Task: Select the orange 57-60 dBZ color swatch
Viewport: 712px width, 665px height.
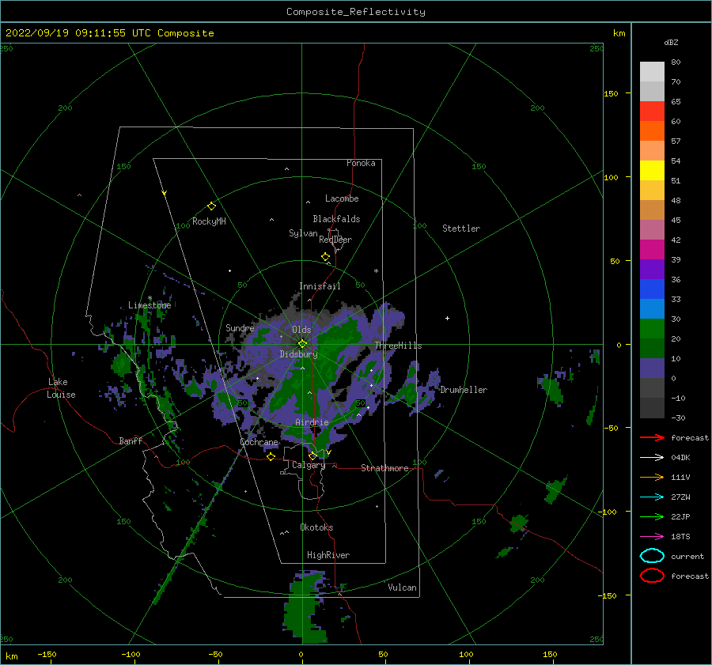Action: tap(652, 130)
